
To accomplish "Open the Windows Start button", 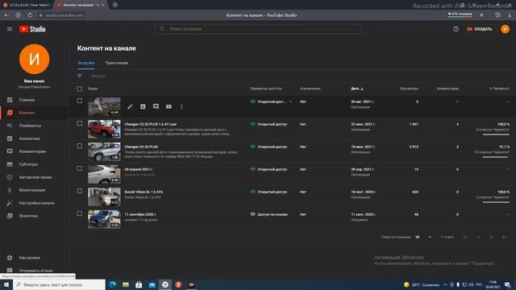I will [6, 284].
